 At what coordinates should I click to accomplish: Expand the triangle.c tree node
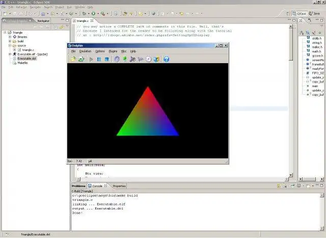point(15,50)
